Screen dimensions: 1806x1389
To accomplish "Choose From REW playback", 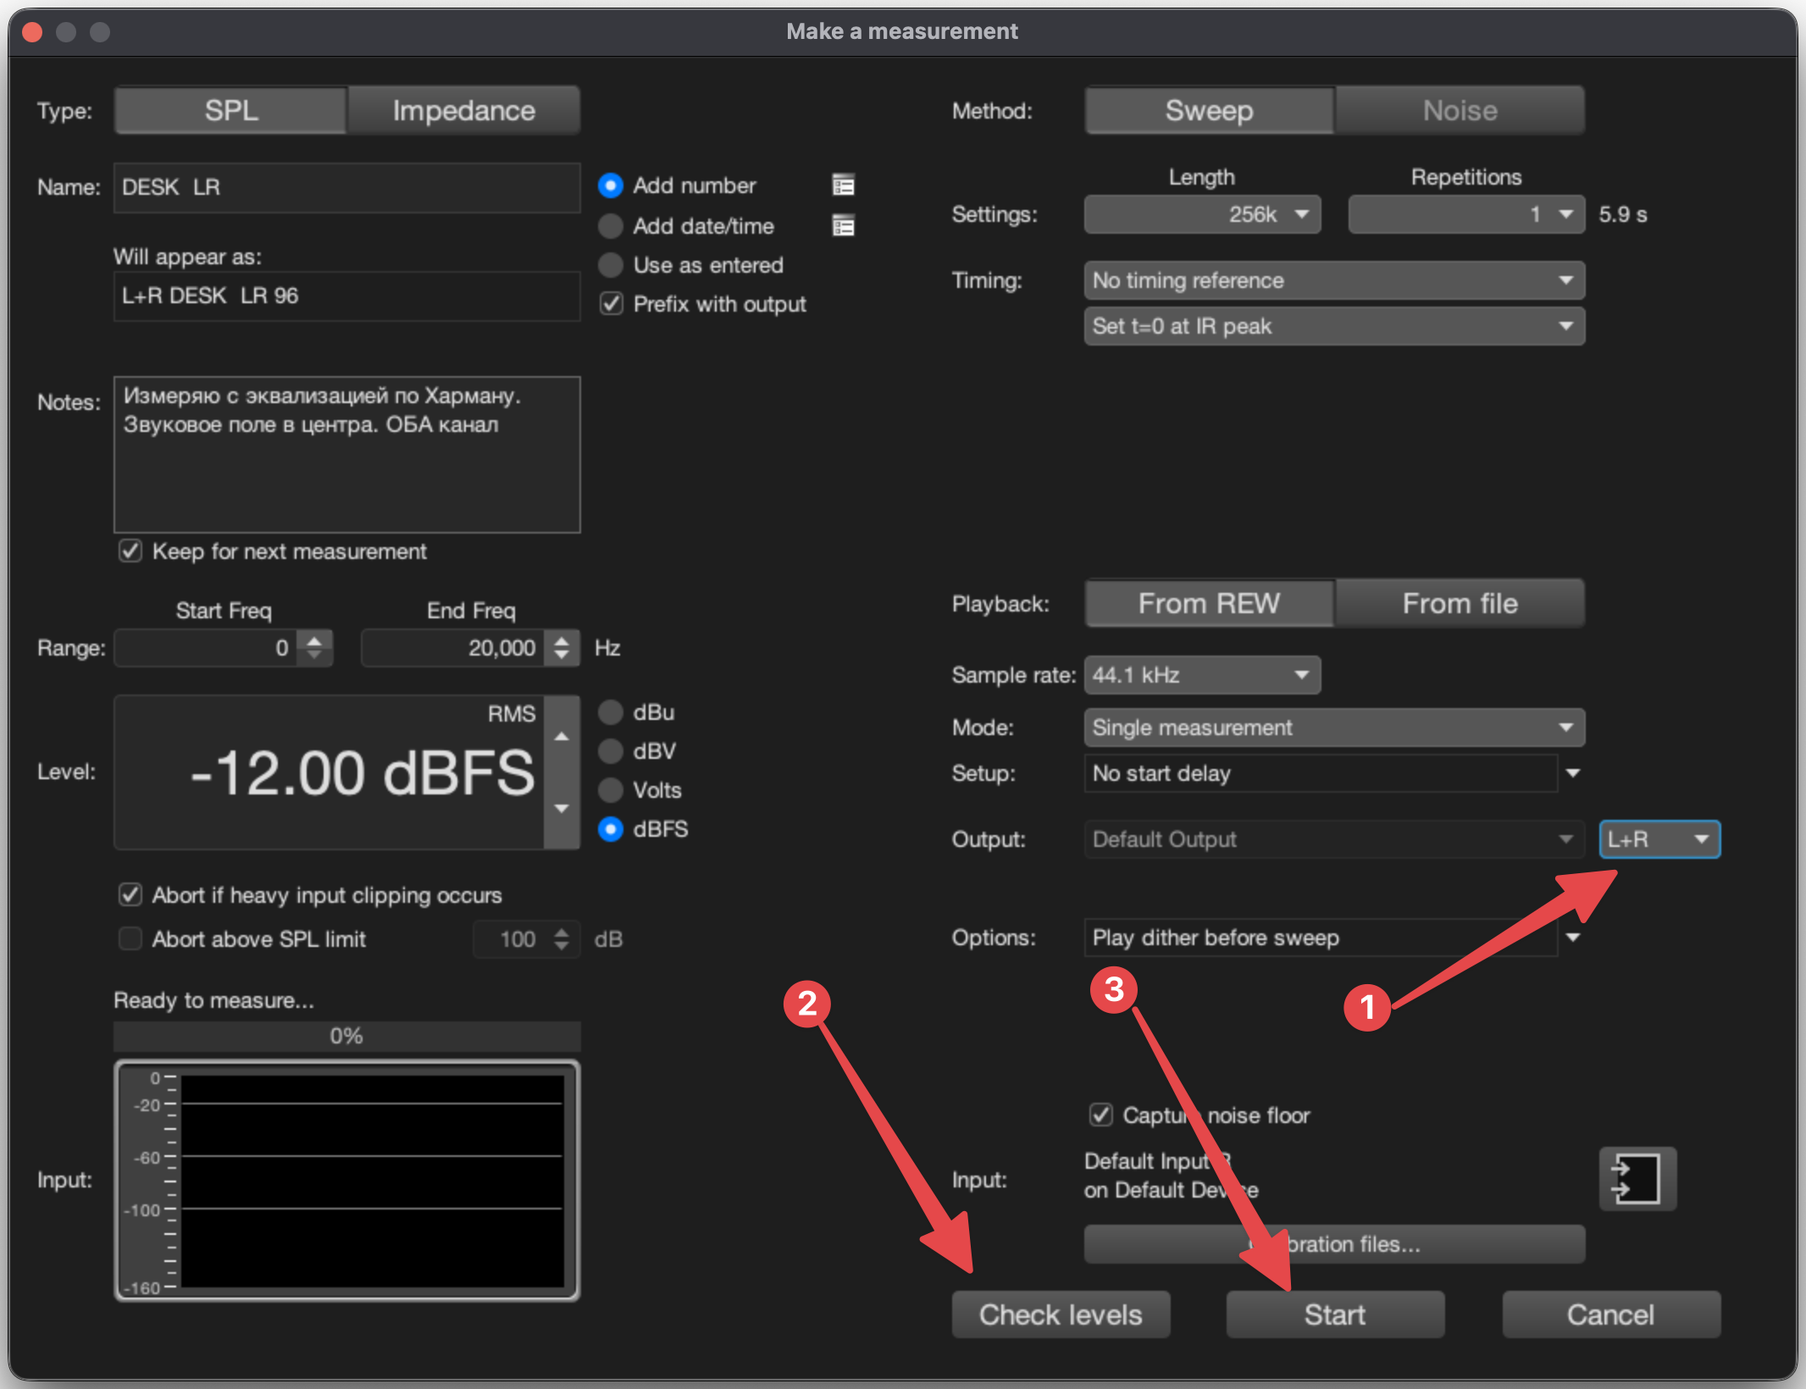I will [x=1210, y=603].
